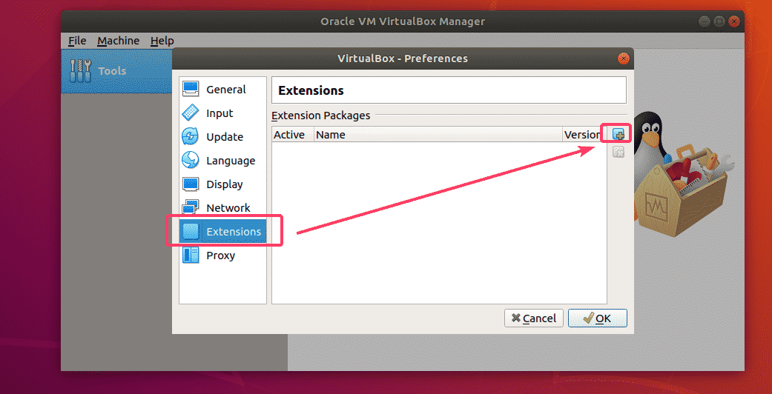Image resolution: width=772 pixels, height=394 pixels.
Task: Select the Network icon in sidebar
Action: [191, 207]
